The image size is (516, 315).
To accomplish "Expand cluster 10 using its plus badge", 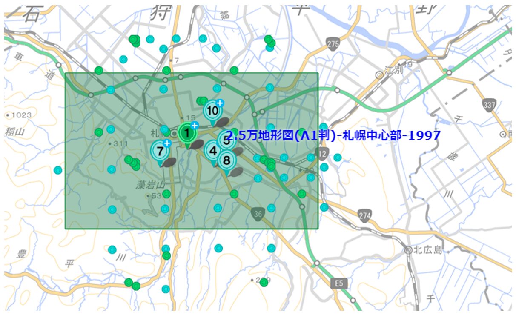I will pos(220,103).
